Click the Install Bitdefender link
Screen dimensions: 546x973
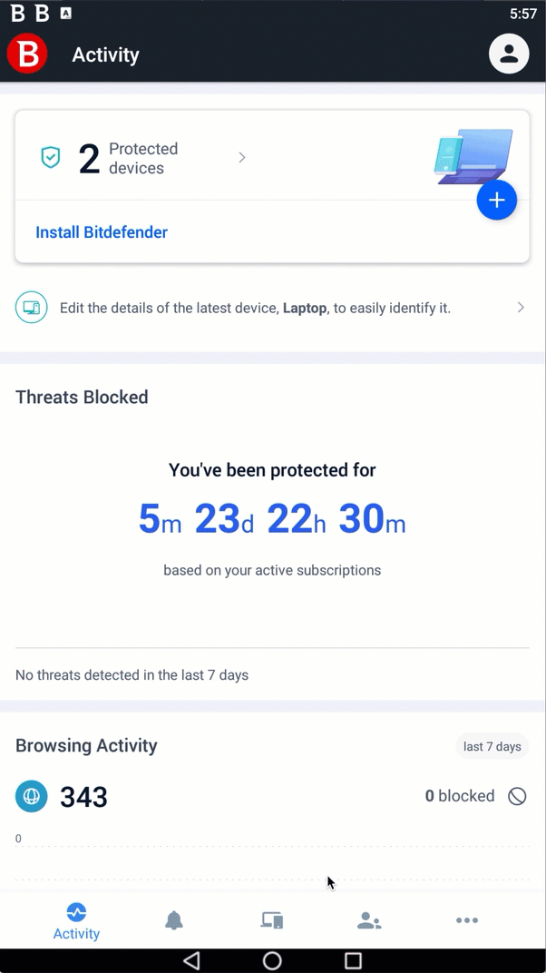click(101, 232)
